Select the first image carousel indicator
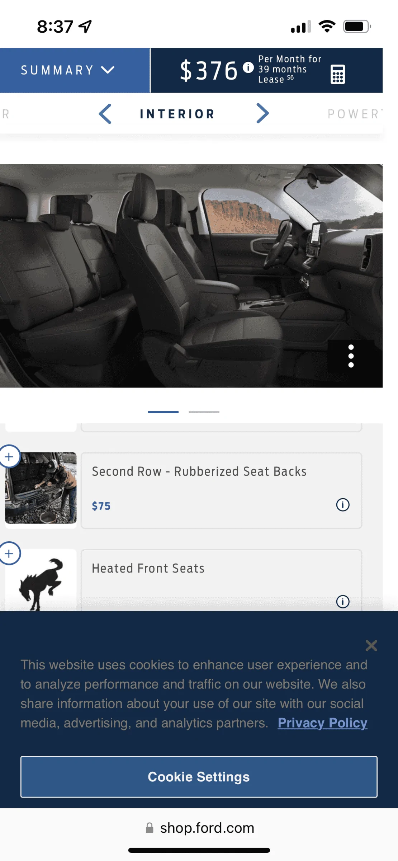Image resolution: width=398 pixels, height=861 pixels. [163, 412]
